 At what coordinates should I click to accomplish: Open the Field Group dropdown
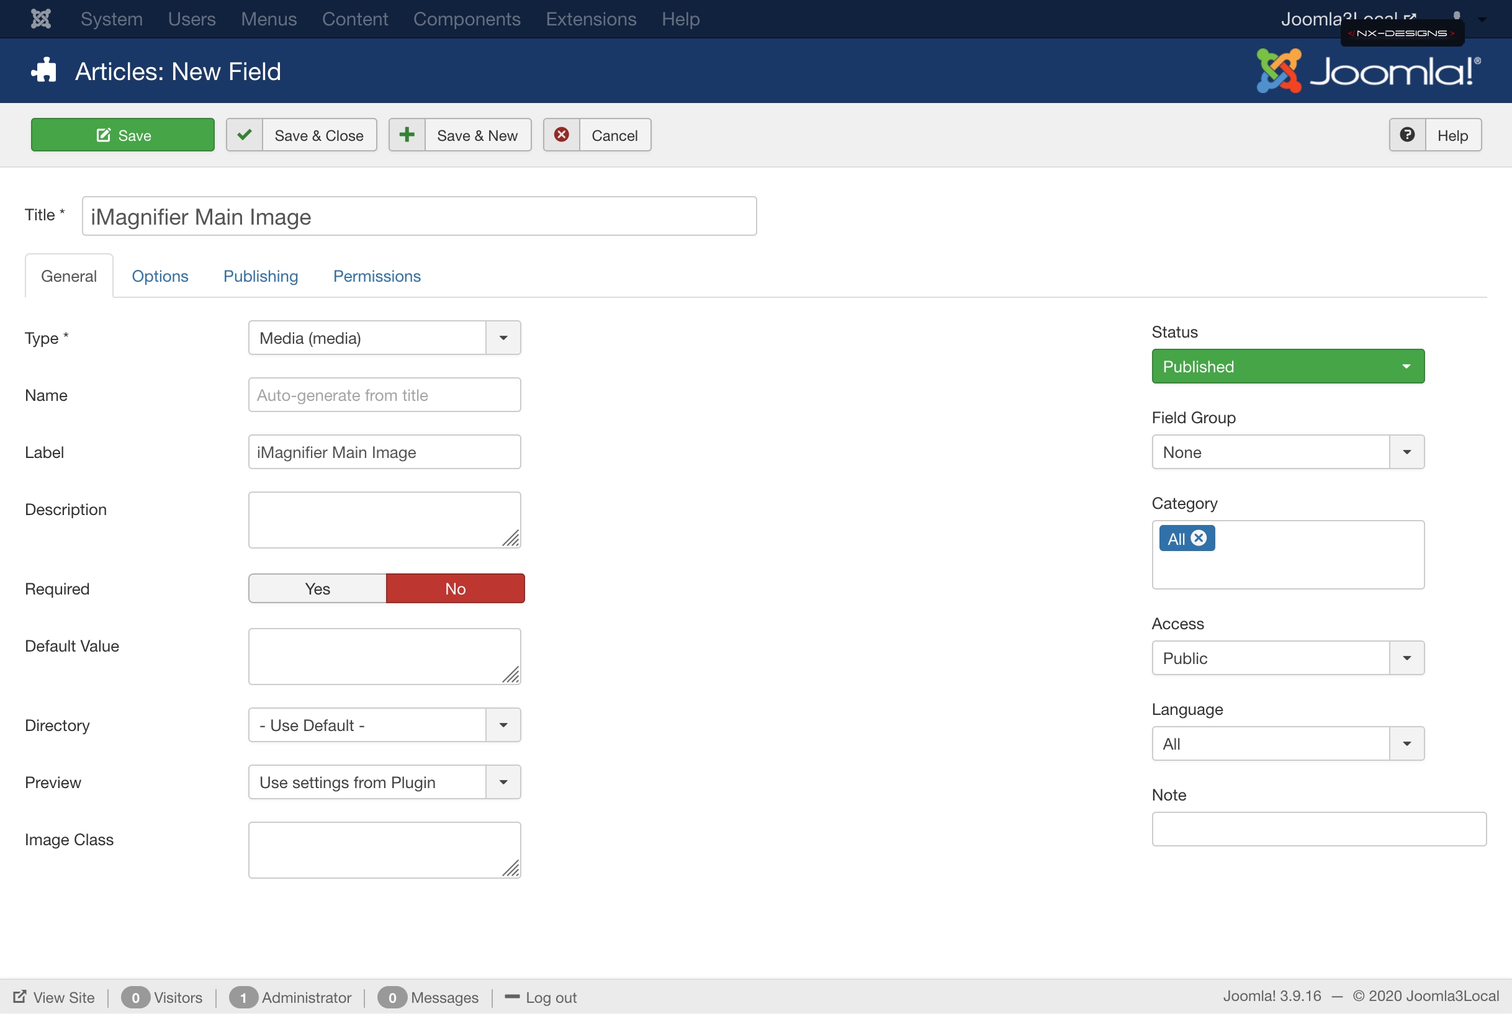1288,452
